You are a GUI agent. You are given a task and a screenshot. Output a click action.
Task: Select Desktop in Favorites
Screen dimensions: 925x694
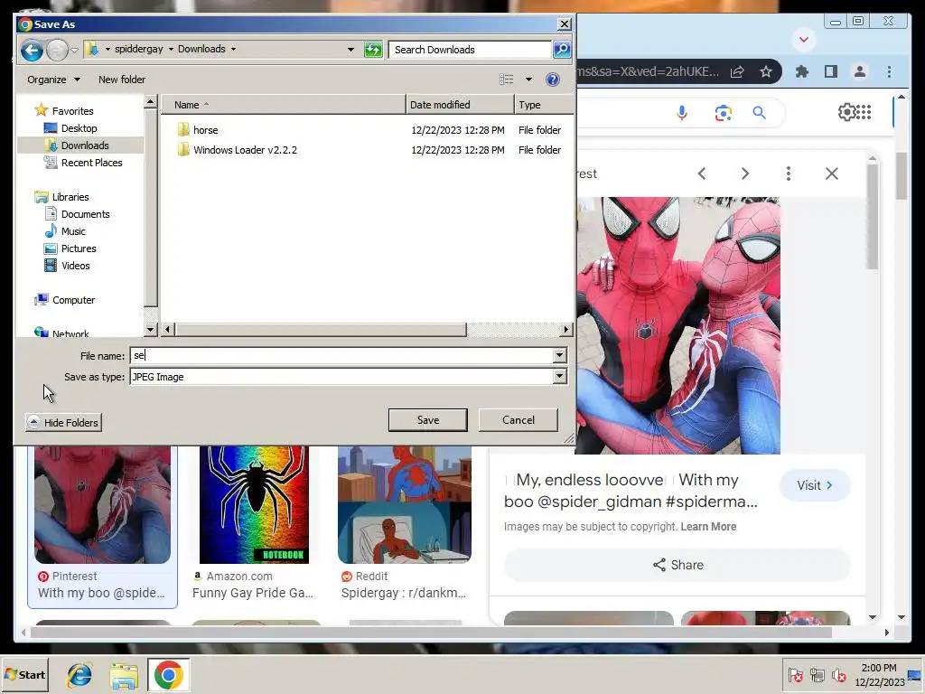79,128
